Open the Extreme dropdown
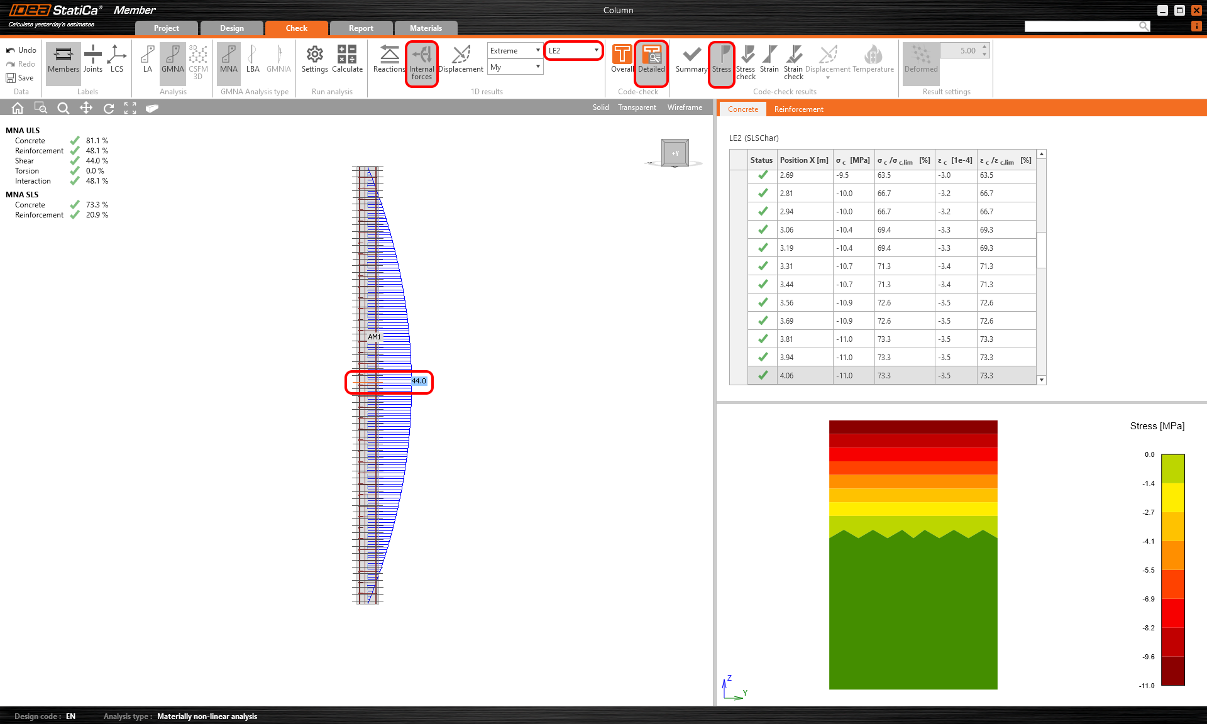Screen dimensions: 1207x724 coord(515,50)
